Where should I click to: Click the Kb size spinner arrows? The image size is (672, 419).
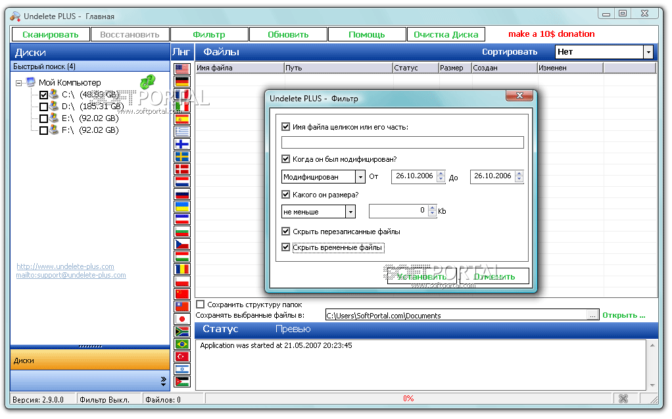[432, 210]
